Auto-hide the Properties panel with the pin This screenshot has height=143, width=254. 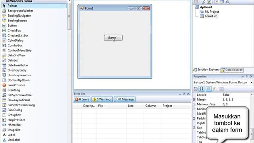pos(247,77)
